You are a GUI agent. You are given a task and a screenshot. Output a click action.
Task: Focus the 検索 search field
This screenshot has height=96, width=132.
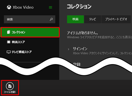click(30, 19)
